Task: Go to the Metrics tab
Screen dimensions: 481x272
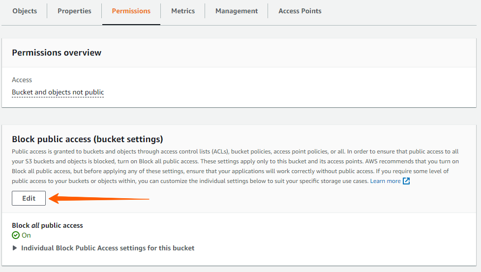Action: (183, 11)
